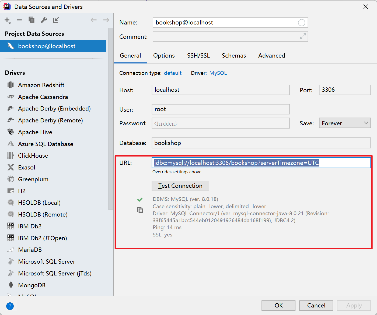Image resolution: width=377 pixels, height=315 pixels.
Task: Add a new data source with plus icon
Action: click(8, 20)
